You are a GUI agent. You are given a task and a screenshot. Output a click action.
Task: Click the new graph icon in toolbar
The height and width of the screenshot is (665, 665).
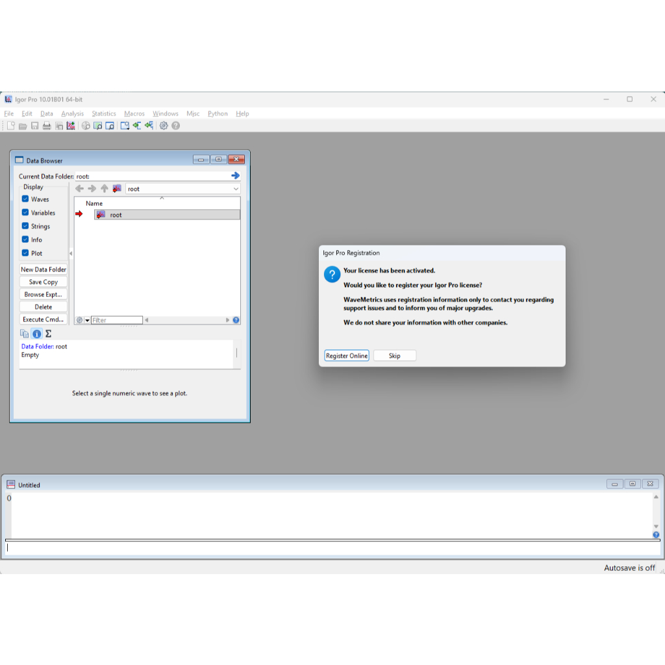tap(71, 125)
